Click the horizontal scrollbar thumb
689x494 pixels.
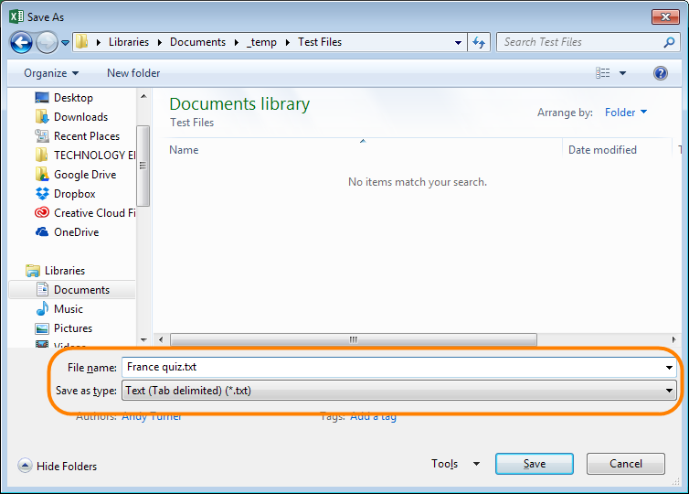click(x=354, y=339)
